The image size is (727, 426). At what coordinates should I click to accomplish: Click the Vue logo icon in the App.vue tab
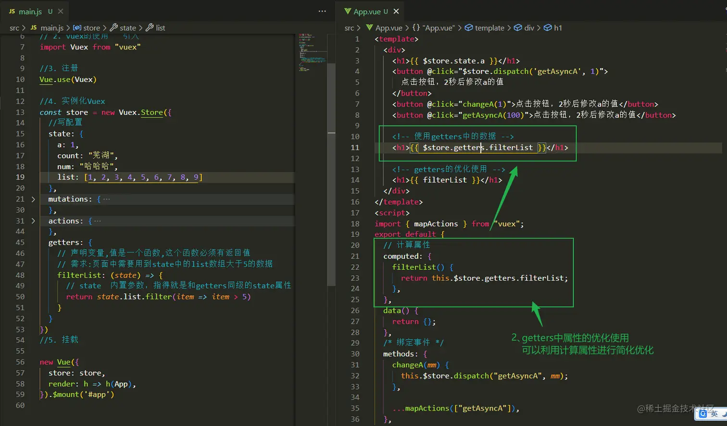[348, 12]
